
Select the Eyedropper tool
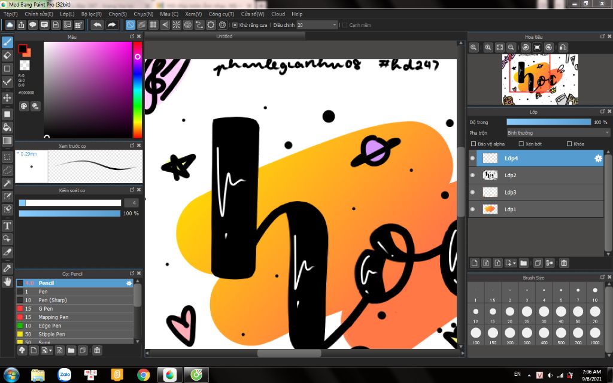[x=7, y=268]
